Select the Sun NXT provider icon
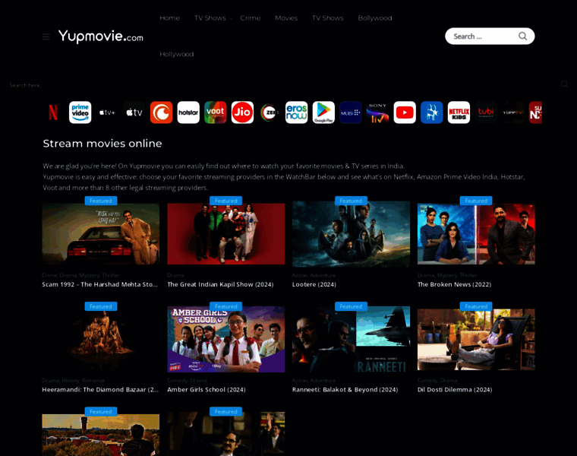This screenshot has width=577, height=456. click(535, 112)
